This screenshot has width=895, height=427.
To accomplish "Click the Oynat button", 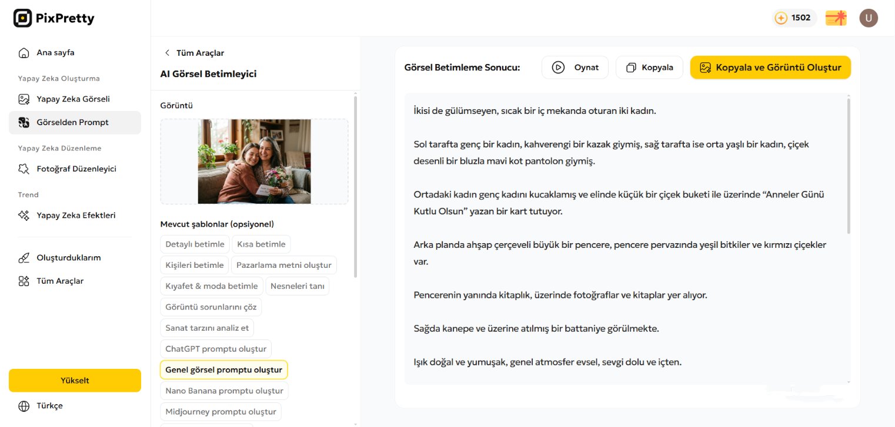I will click(575, 68).
